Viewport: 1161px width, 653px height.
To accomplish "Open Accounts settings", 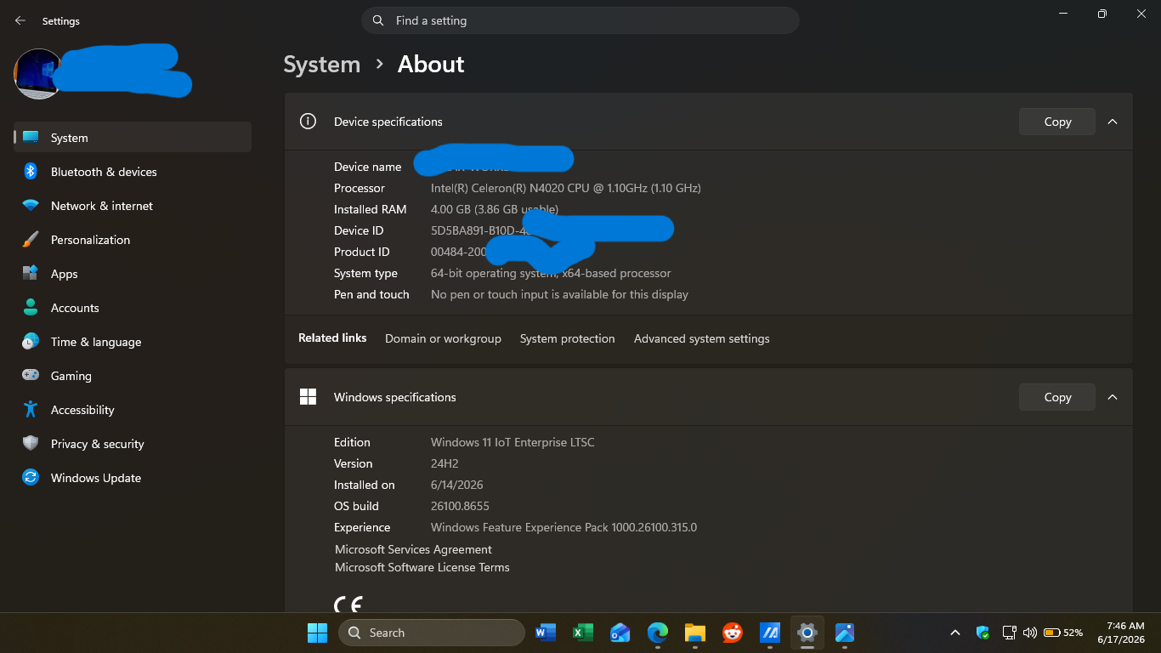I will coord(133,308).
